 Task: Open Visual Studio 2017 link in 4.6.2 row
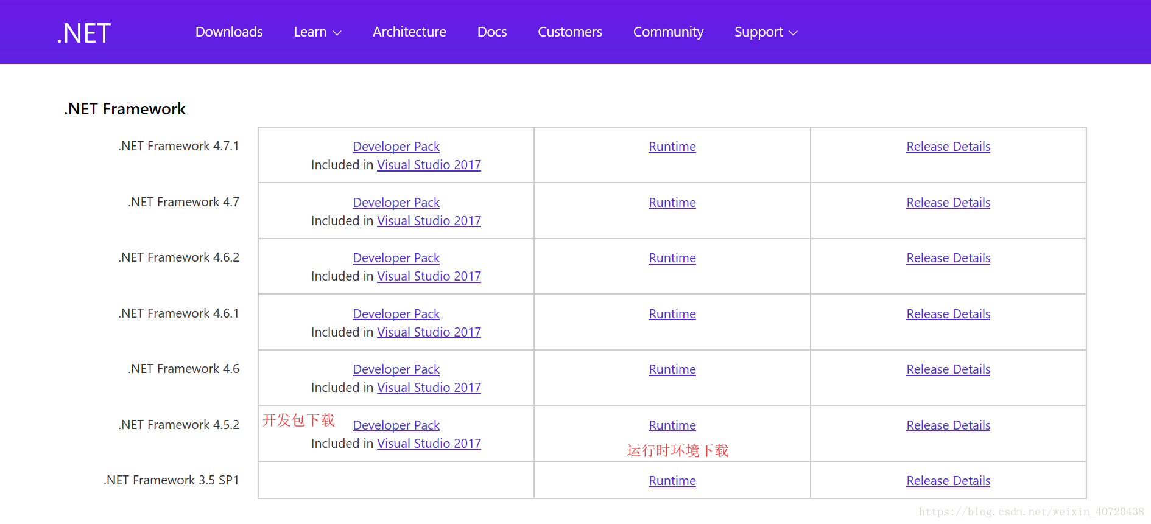pos(429,276)
